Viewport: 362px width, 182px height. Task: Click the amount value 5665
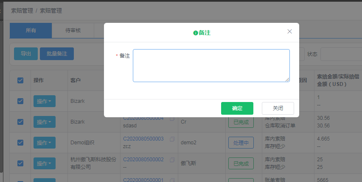(323, 180)
